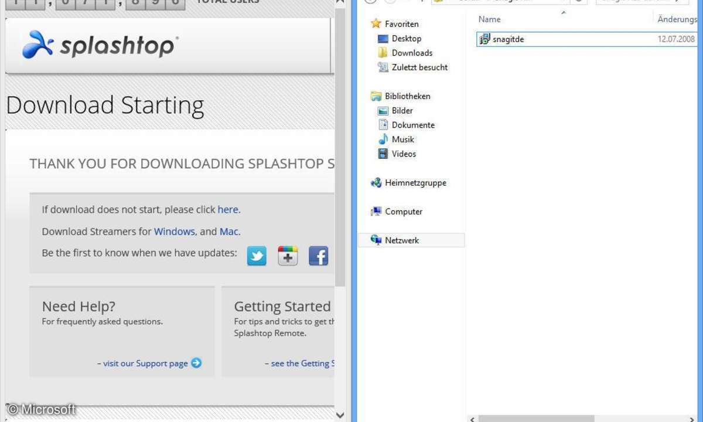Click the 'Need Help?' heading
The width and height of the screenshot is (703, 422).
79,307
